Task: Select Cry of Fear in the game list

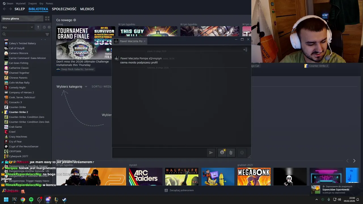Action: click(x=15, y=141)
